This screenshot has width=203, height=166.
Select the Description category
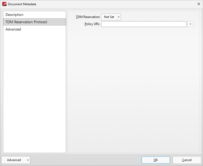[x=15, y=15]
